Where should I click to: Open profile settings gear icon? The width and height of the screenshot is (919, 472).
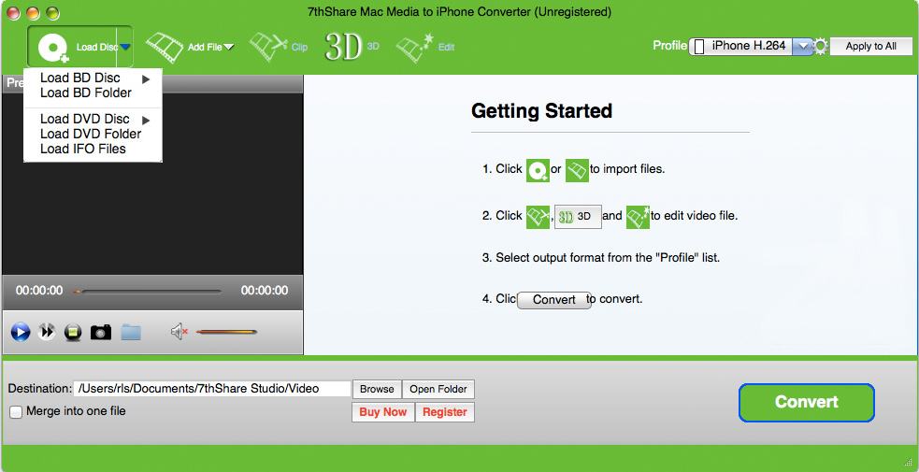coord(821,46)
